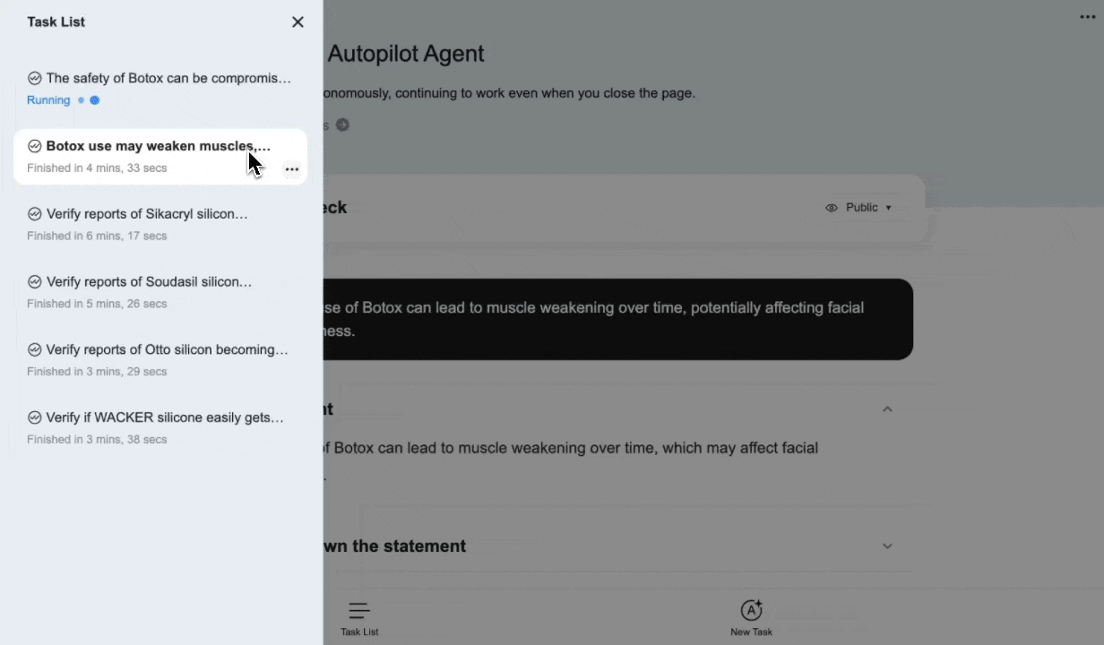Open the Public visibility dropdown
1104x645 pixels.
click(x=888, y=207)
